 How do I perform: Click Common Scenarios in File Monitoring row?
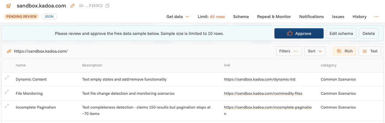click(x=338, y=93)
